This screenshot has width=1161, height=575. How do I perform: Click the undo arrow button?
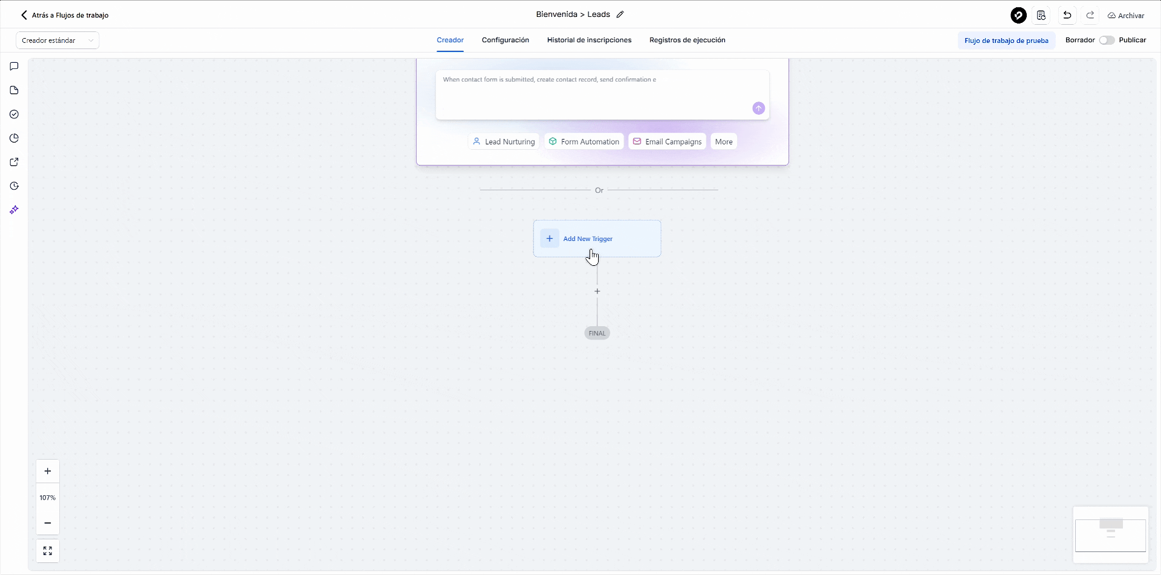1067,15
